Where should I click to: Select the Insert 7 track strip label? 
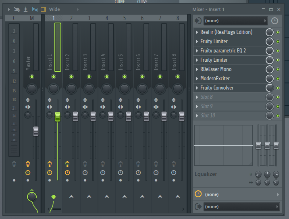[156, 62]
